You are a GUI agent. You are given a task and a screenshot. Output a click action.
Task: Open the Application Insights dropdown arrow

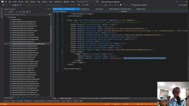[x=147, y=5]
